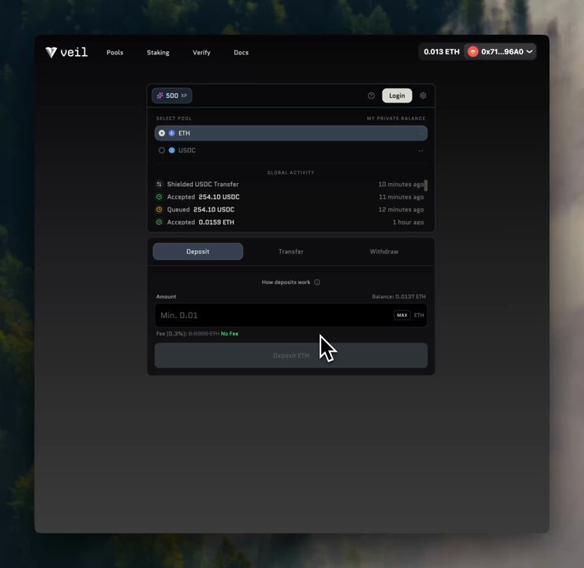Viewport: 584px width, 568px height.
Task: Click Queued 254.10 USDC activity entry
Action: (290, 210)
